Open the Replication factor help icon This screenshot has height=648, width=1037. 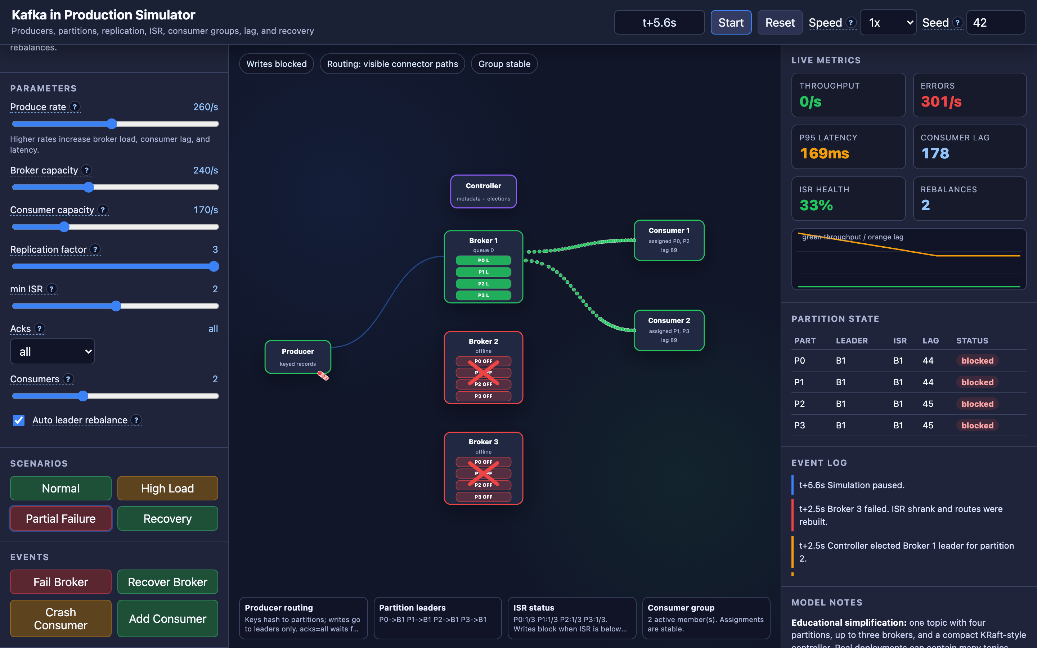95,249
